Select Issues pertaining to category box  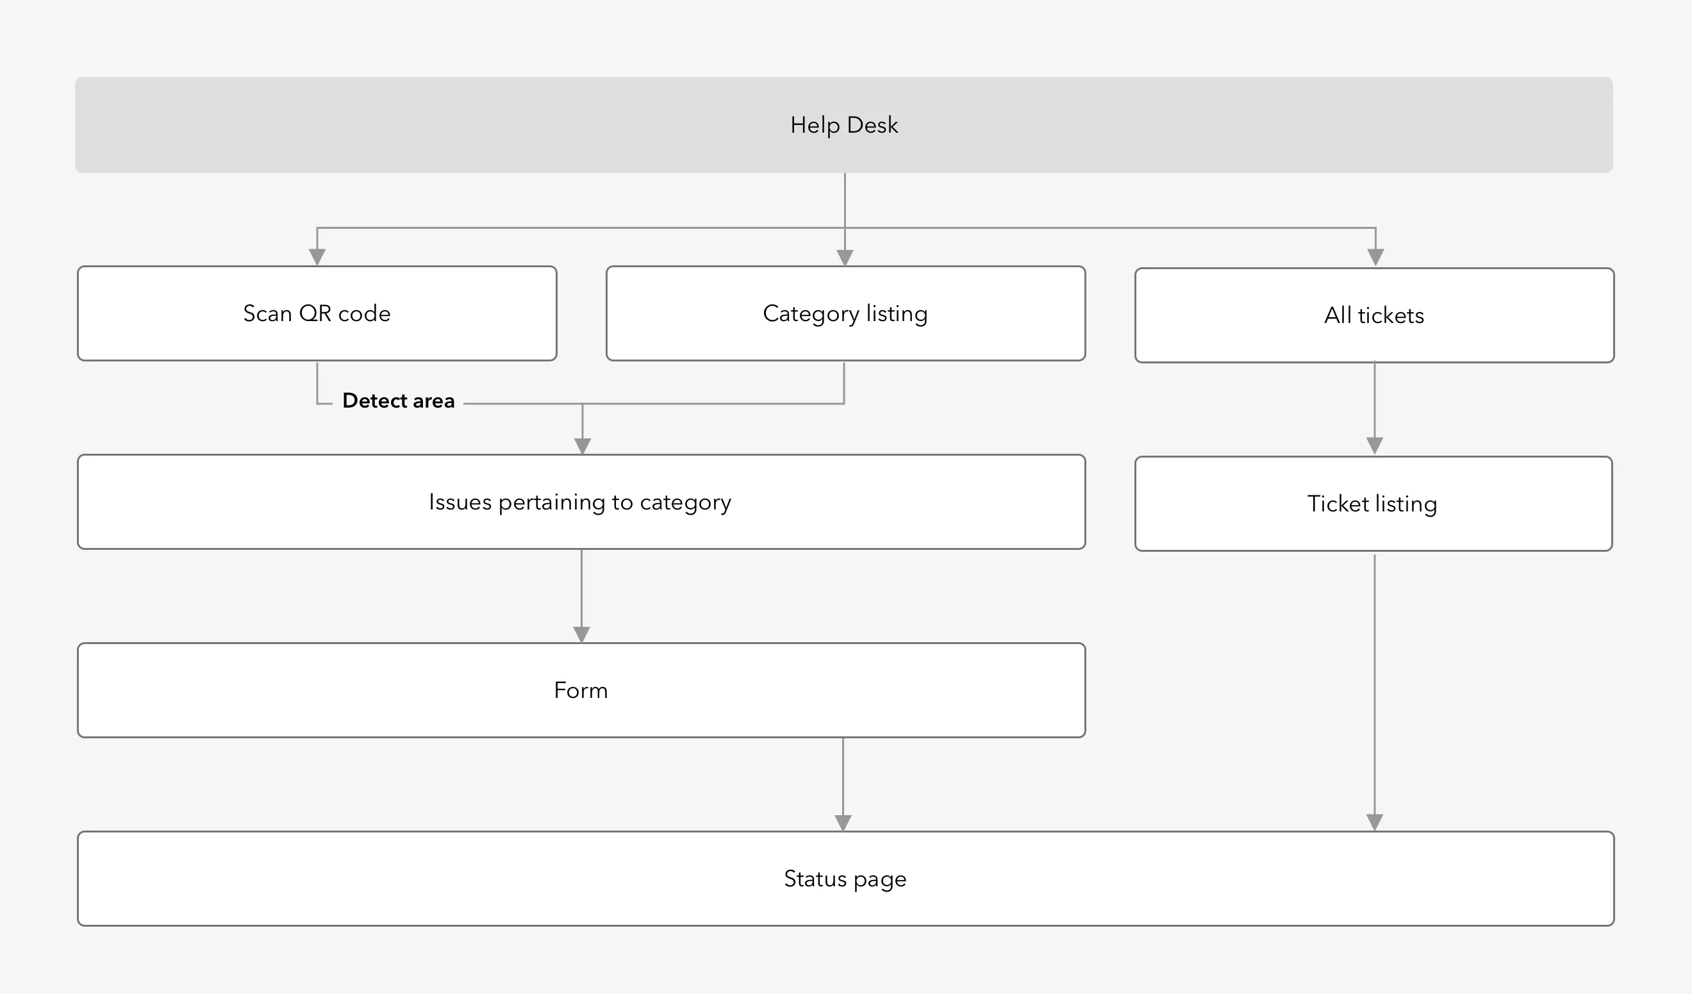[581, 502]
